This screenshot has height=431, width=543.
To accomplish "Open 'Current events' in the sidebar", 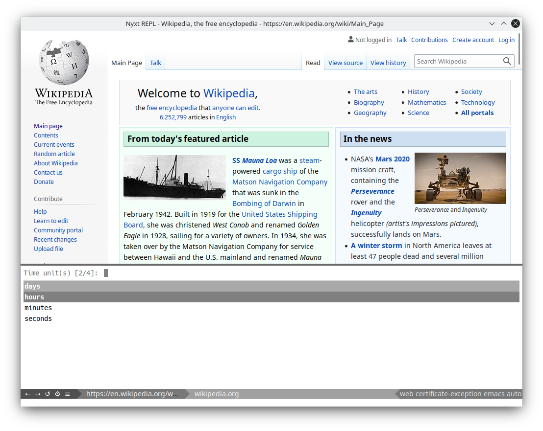I will 54,145.
